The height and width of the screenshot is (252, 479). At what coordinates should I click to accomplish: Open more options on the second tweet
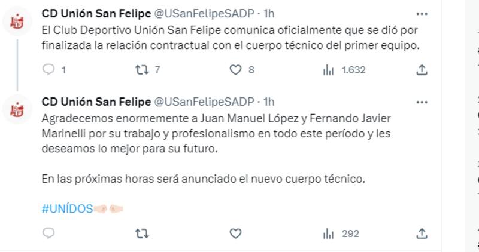click(423, 101)
